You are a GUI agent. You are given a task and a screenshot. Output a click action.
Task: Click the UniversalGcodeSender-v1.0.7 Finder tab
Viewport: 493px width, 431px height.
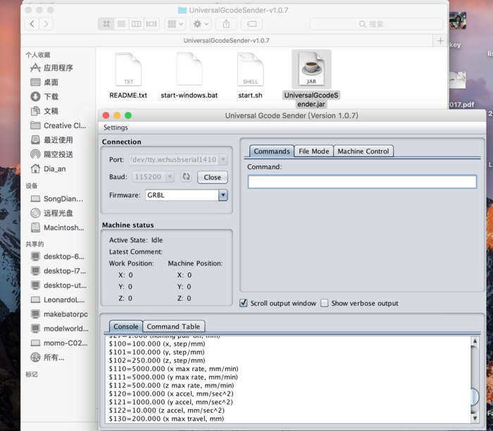226,41
